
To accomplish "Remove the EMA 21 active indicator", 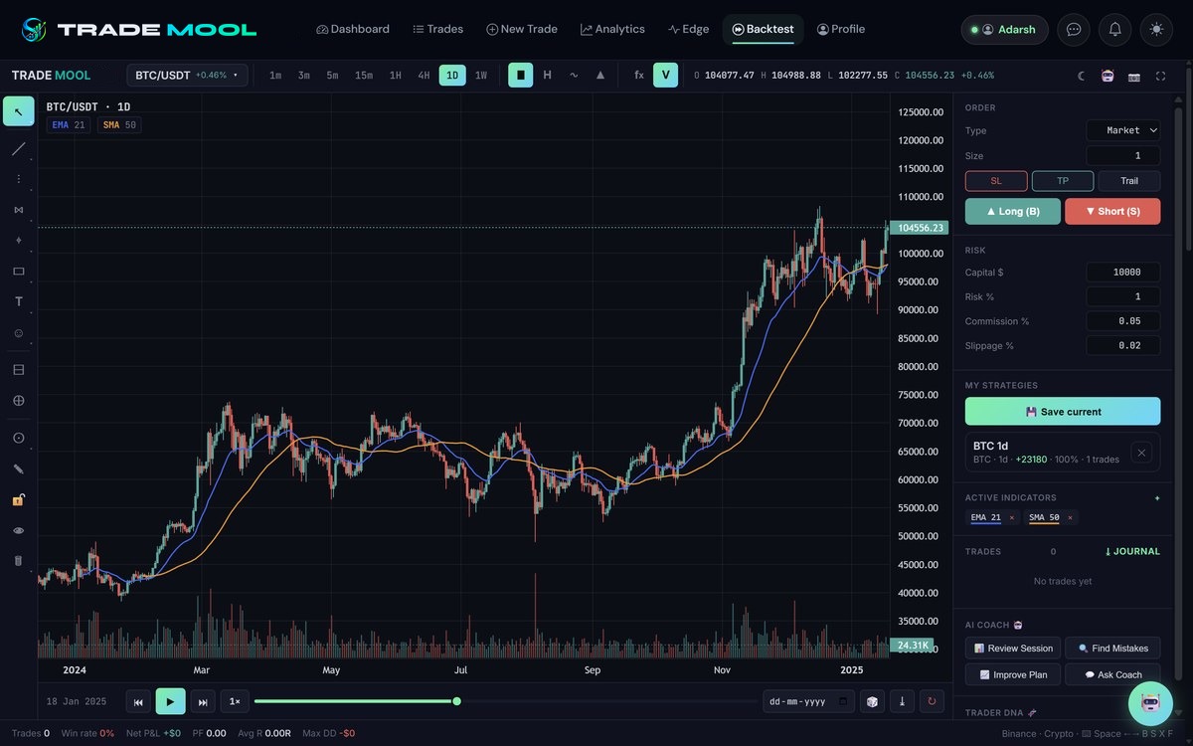I will pos(1012,517).
